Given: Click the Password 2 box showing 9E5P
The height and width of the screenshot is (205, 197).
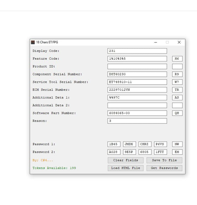Looking at the screenshot, I should point(130,152).
